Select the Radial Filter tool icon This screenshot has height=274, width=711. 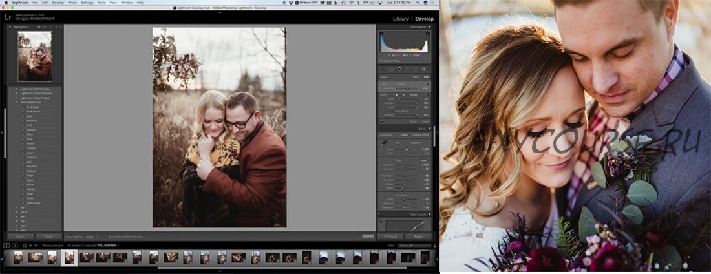416,68
